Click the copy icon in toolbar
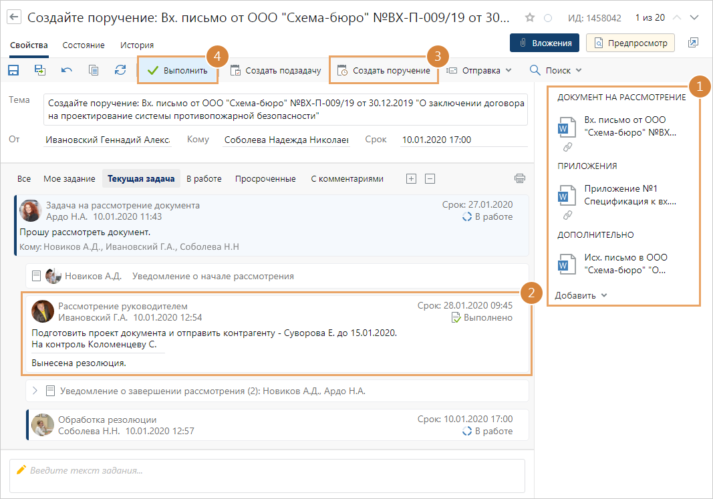 94,70
